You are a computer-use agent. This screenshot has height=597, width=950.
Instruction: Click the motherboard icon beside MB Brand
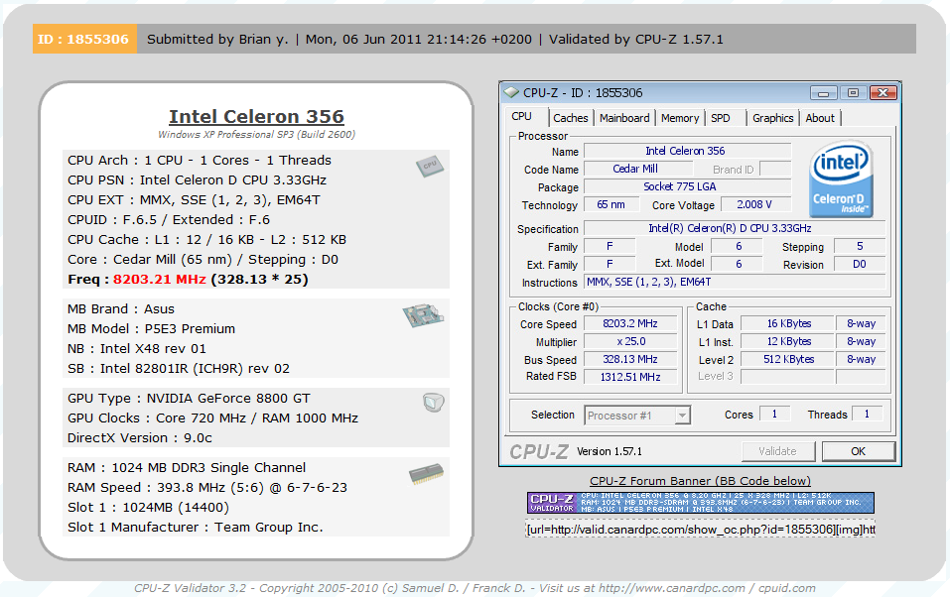pos(423,315)
